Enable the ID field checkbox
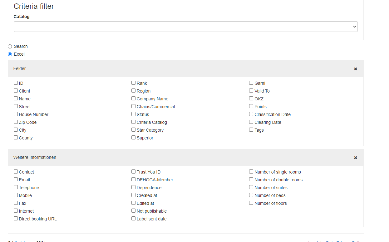 pyautogui.click(x=16, y=83)
